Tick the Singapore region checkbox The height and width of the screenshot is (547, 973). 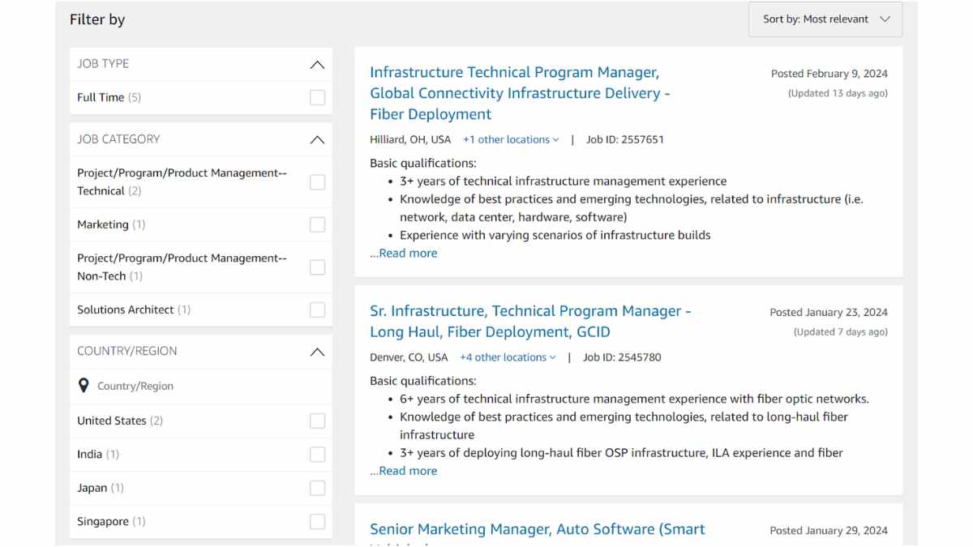pyautogui.click(x=317, y=521)
